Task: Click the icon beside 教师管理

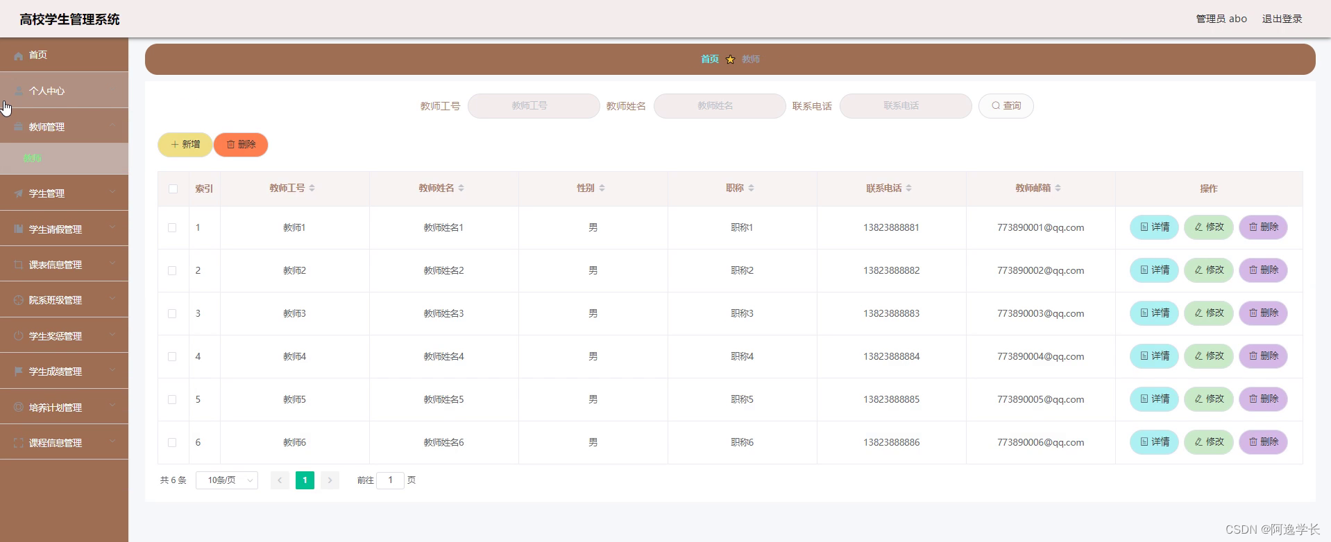Action: (19, 127)
